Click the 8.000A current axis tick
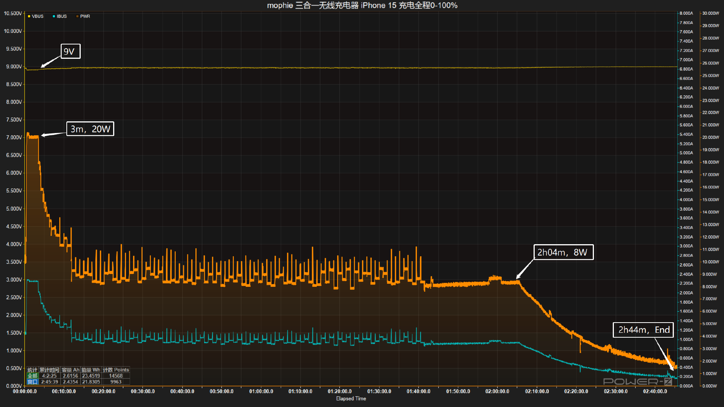Viewport: 724px width, 407px height. click(x=686, y=13)
